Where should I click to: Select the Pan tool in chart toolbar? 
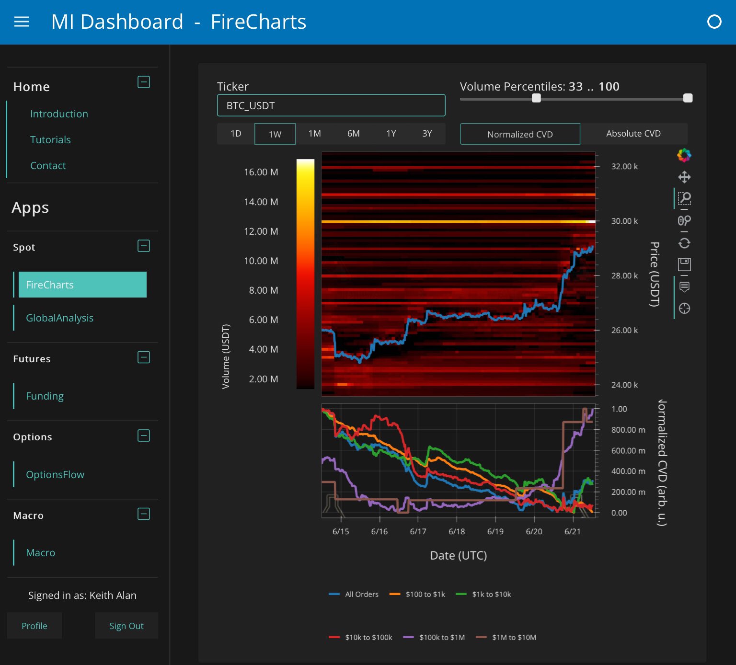[684, 177]
